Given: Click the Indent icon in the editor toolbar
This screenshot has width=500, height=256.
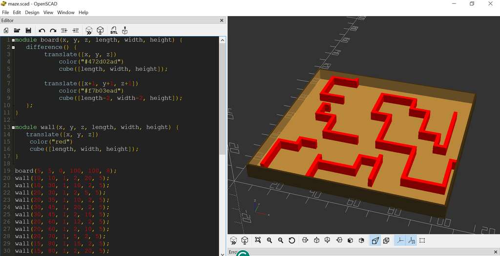Looking at the screenshot, I should pyautogui.click(x=76, y=31).
